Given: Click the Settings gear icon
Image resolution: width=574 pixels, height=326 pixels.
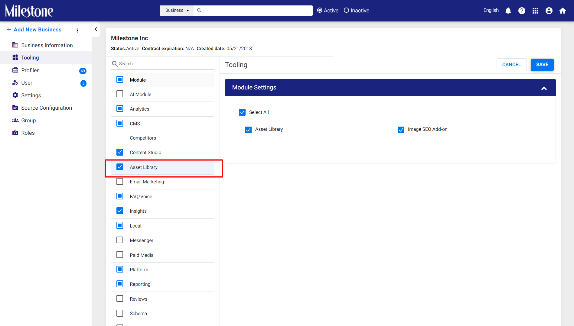Looking at the screenshot, I should (15, 95).
